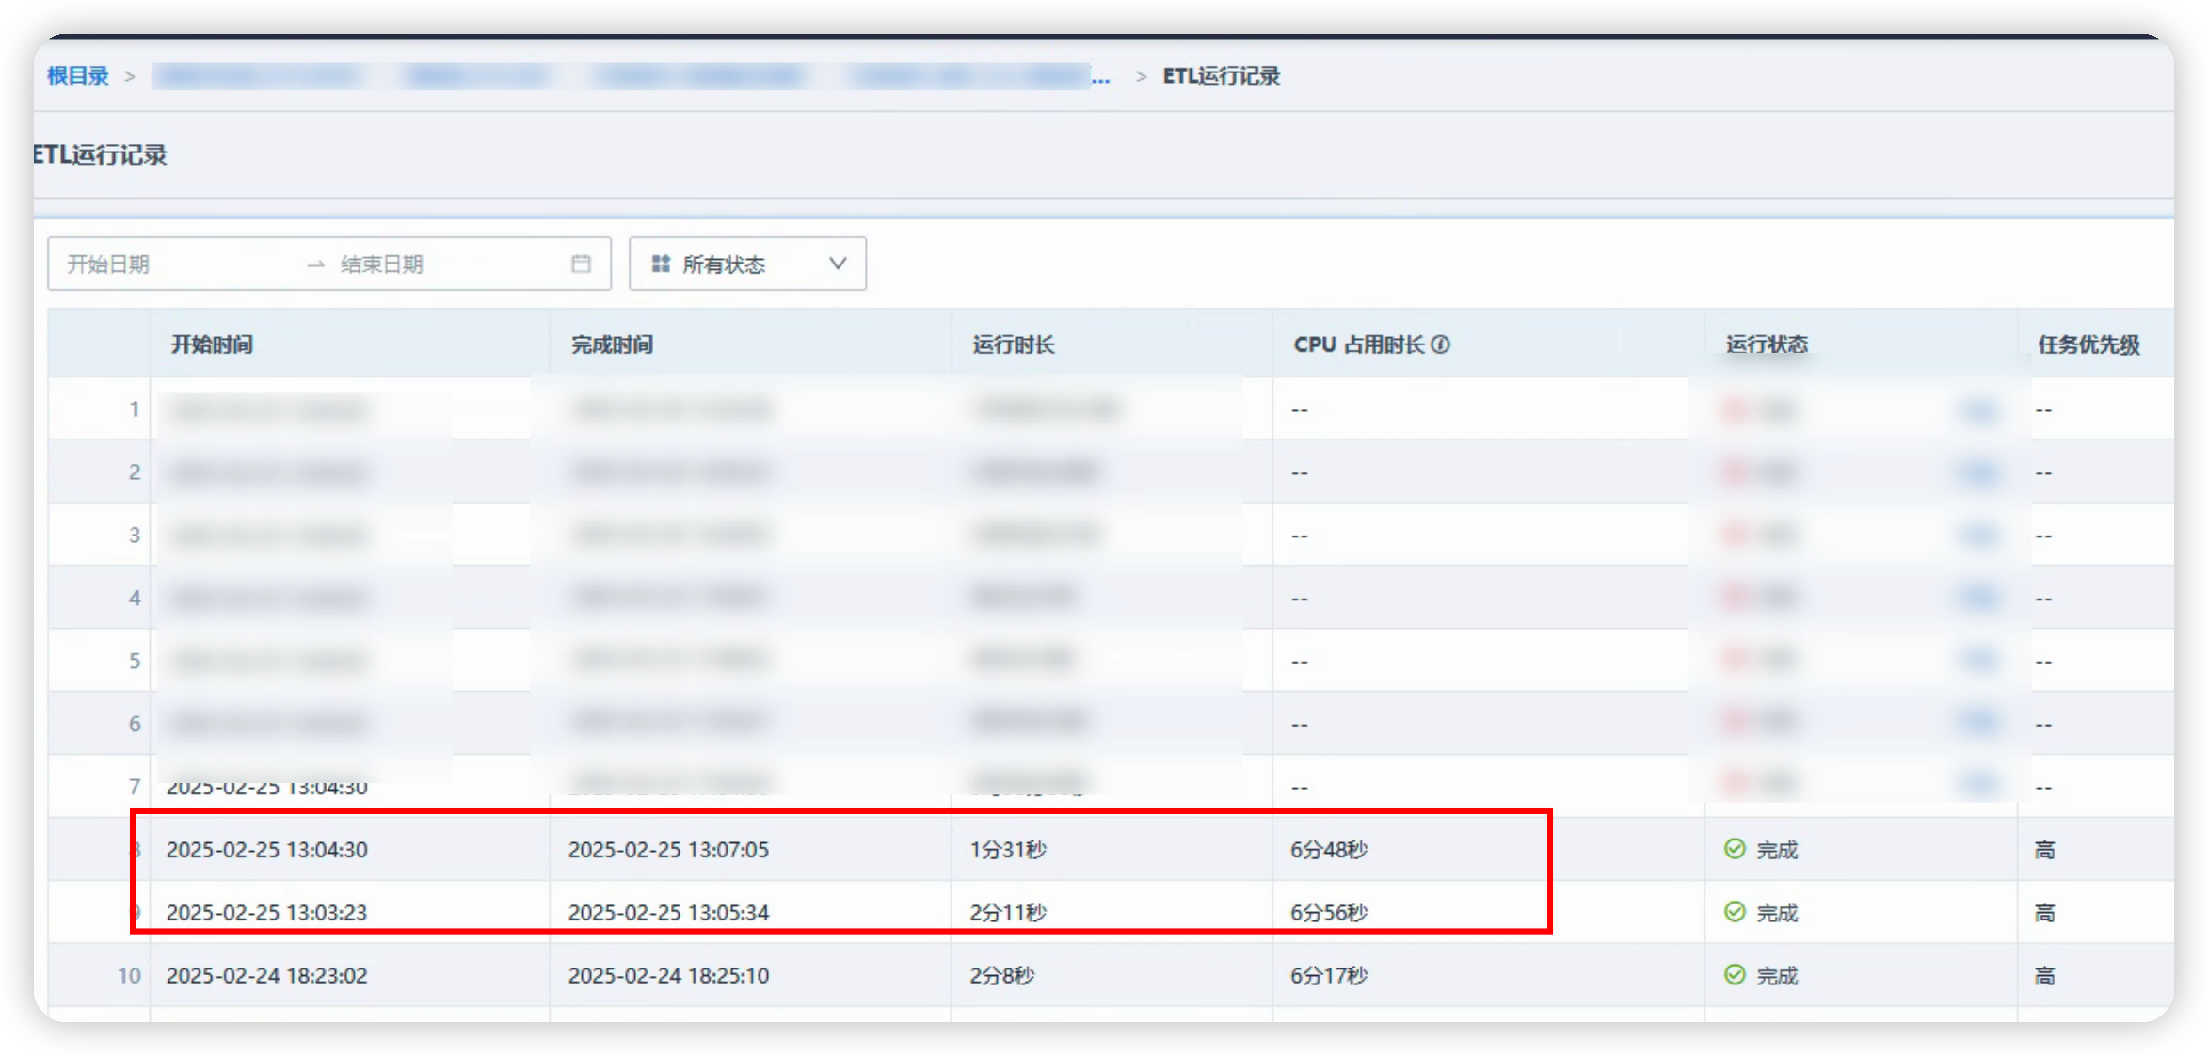Select run duration 2分11秒
The height and width of the screenshot is (1056, 2208).
tap(1008, 913)
